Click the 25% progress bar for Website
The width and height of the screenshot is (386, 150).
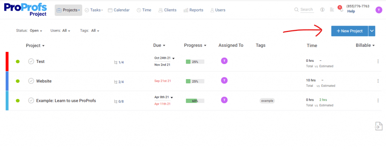click(x=195, y=81)
